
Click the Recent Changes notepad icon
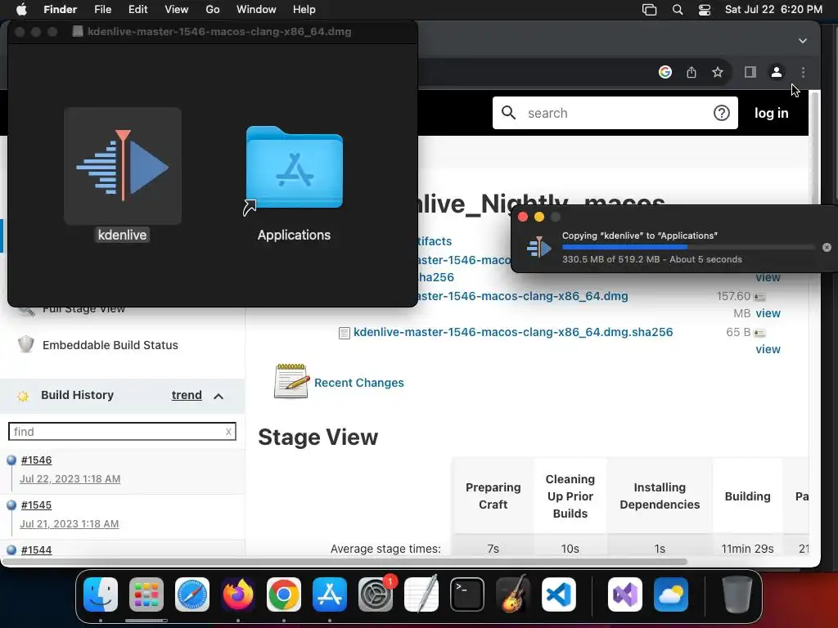[291, 381]
